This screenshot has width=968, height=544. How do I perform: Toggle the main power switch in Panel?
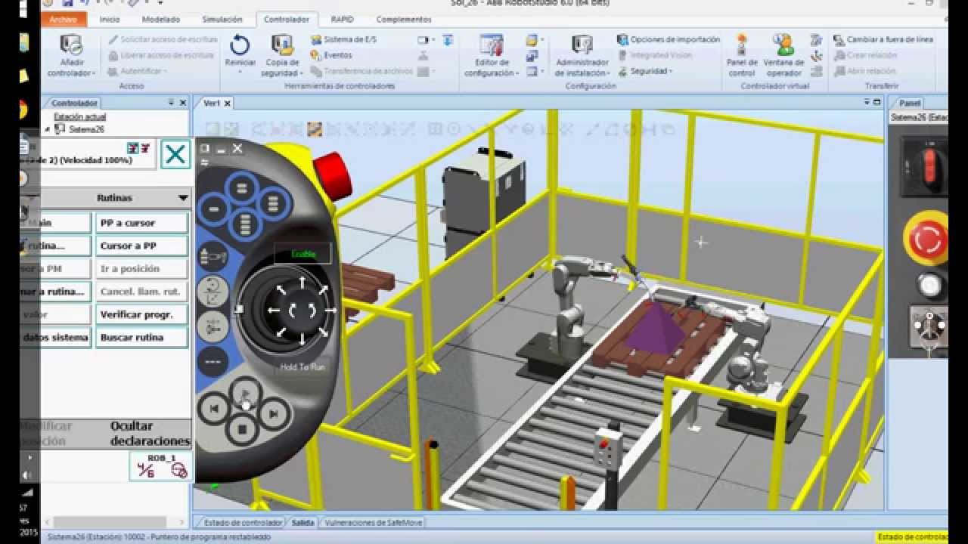tap(931, 166)
